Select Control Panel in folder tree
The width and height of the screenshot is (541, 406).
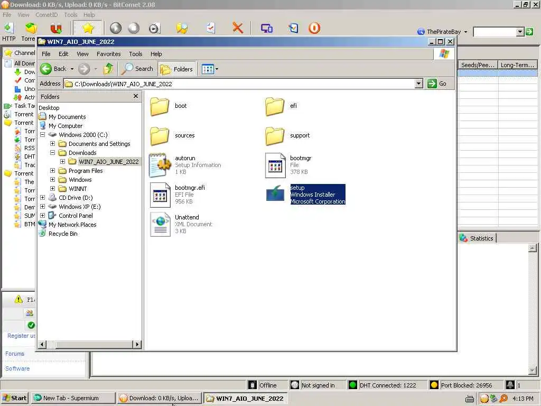coord(76,216)
